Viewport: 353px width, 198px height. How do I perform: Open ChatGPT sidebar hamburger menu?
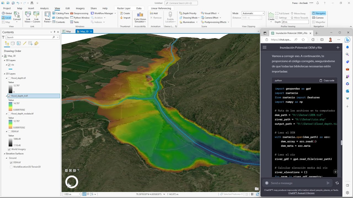coord(264,48)
